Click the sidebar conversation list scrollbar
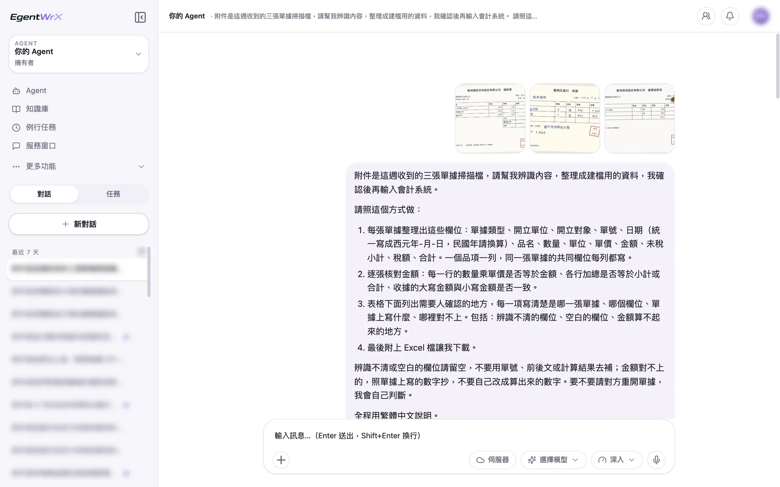This screenshot has height=487, width=780. point(149,272)
